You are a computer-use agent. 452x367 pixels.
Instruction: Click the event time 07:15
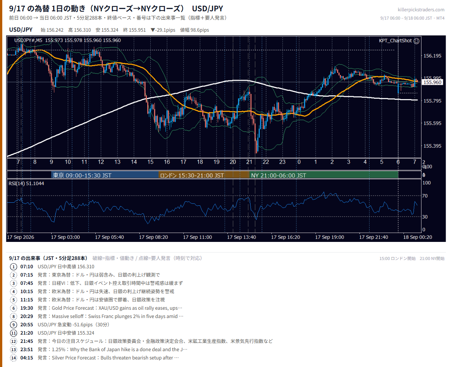click(x=27, y=275)
